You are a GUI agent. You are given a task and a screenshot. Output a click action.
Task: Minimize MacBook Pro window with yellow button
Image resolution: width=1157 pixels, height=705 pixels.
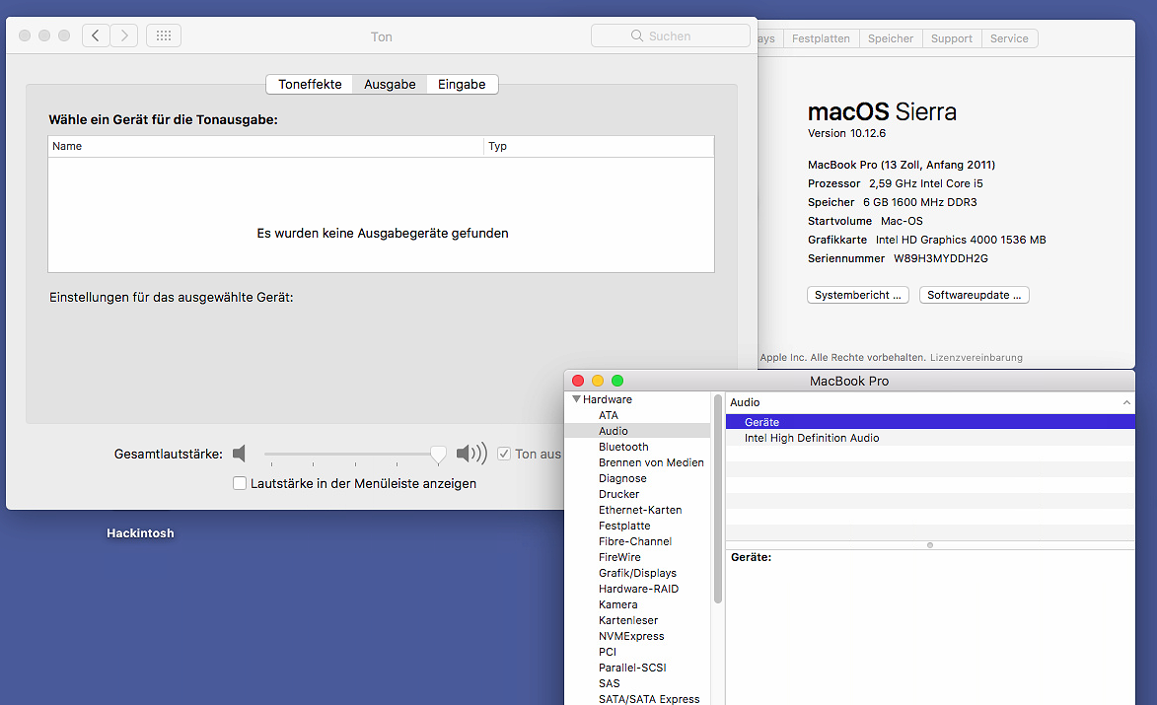click(598, 381)
